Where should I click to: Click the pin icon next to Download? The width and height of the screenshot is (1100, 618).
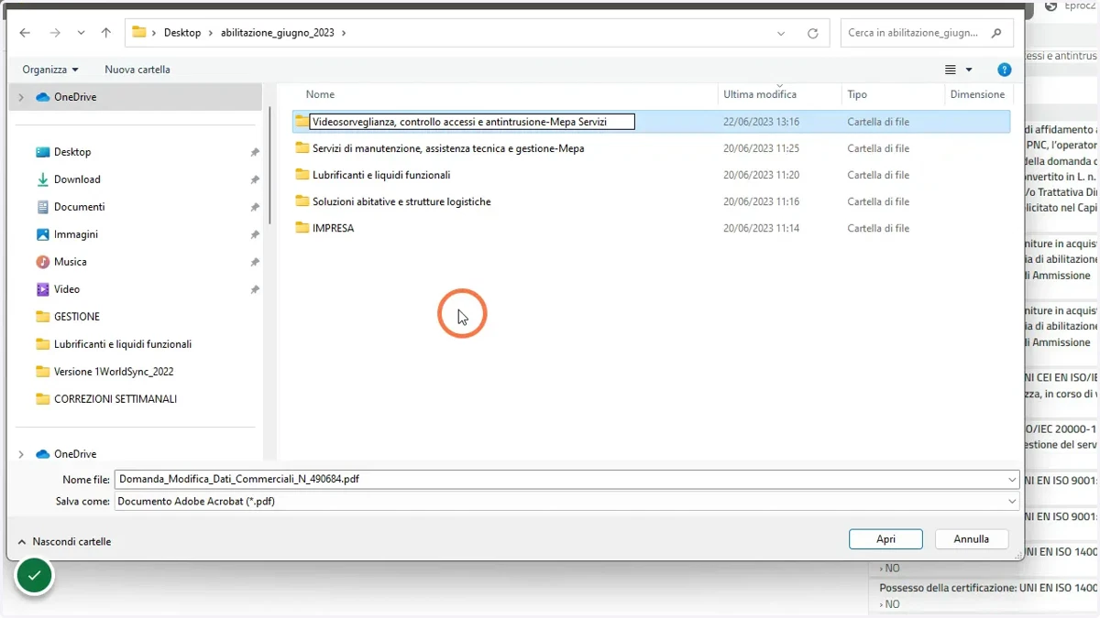pos(255,180)
